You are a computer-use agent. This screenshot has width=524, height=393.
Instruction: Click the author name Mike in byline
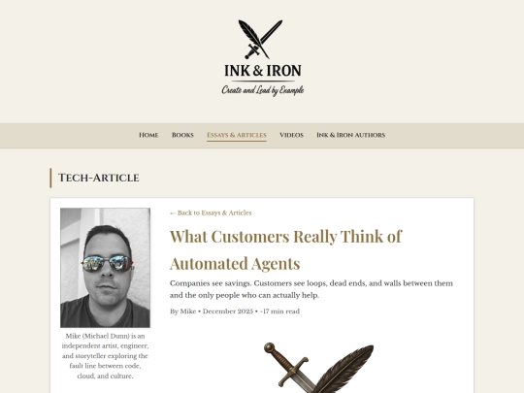(x=188, y=311)
